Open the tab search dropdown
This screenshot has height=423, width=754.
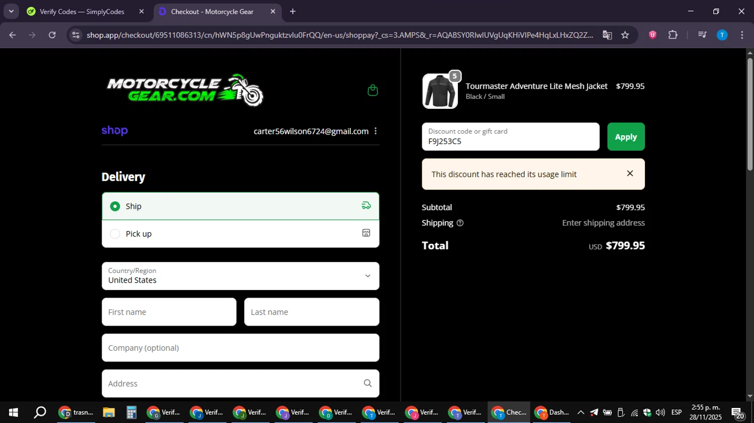pyautogui.click(x=11, y=12)
